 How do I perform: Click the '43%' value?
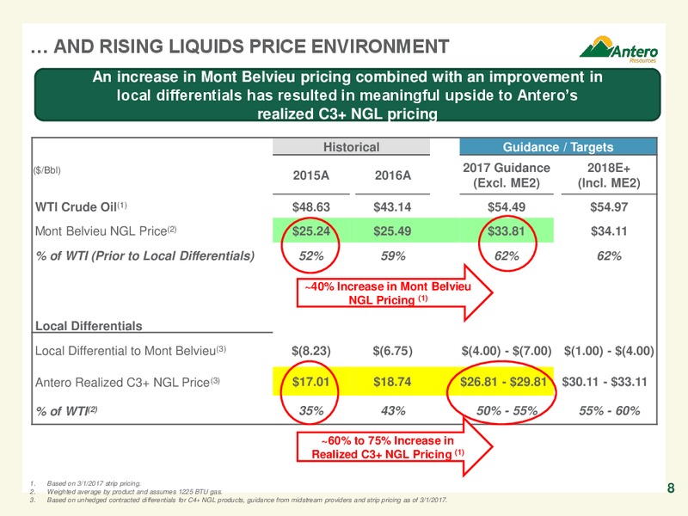point(393,411)
